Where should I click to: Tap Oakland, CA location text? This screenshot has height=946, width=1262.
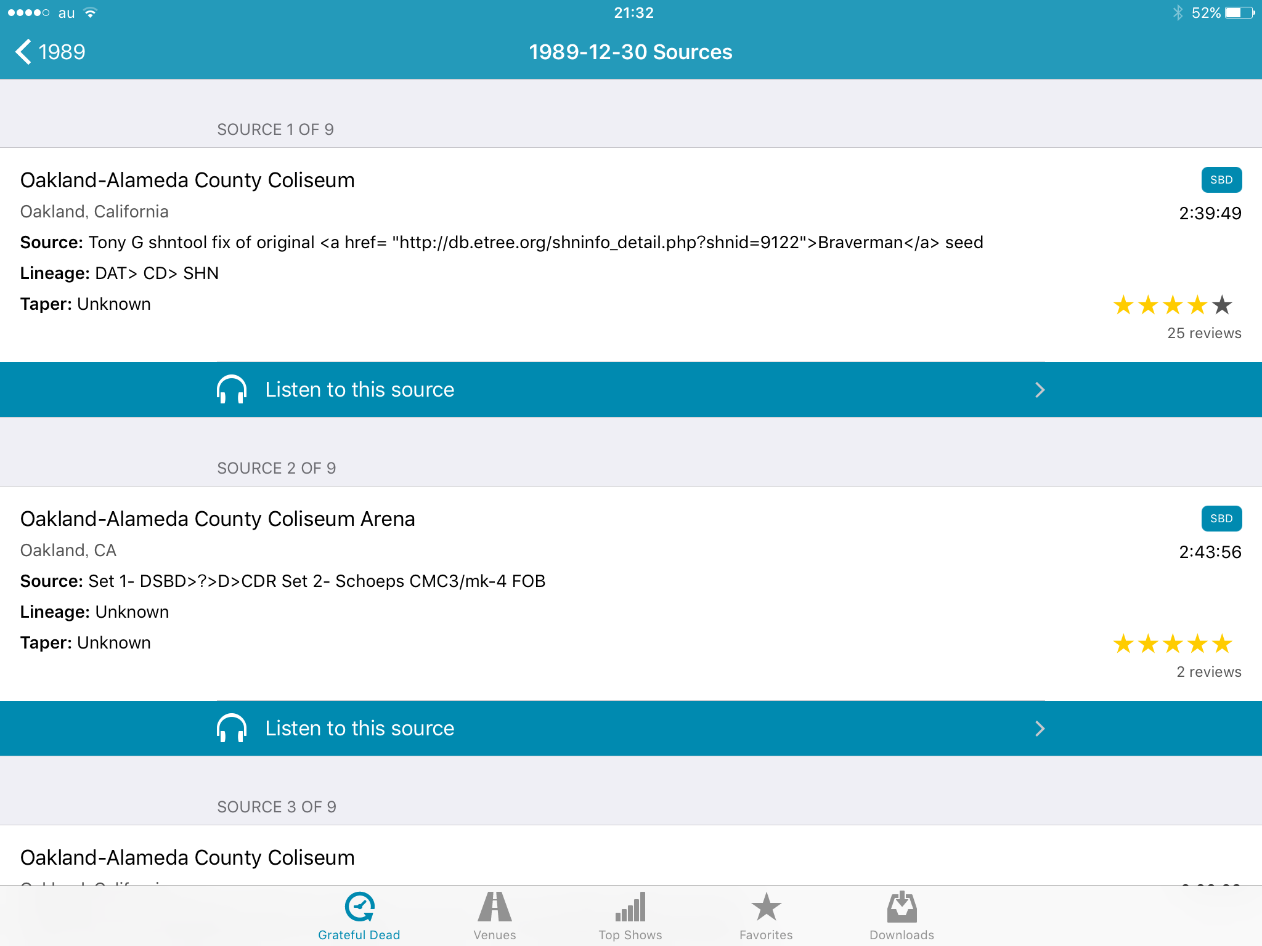point(68,551)
